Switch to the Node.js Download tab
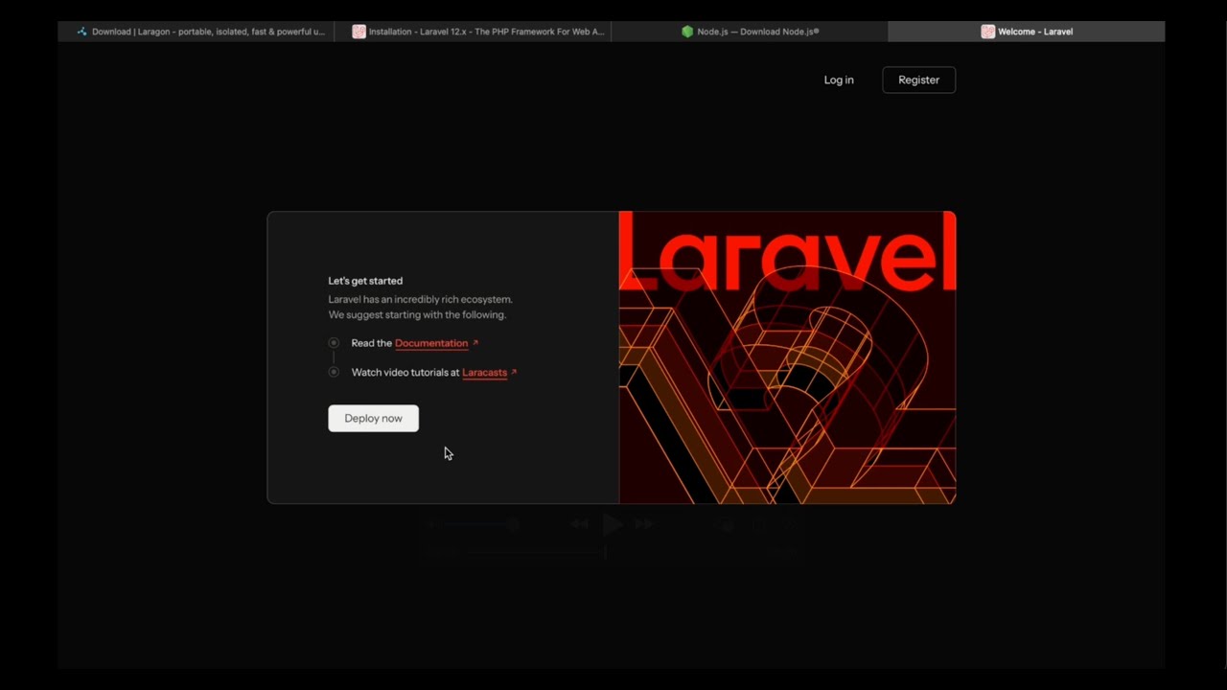Viewport: 1227px width, 690px height. [750, 32]
